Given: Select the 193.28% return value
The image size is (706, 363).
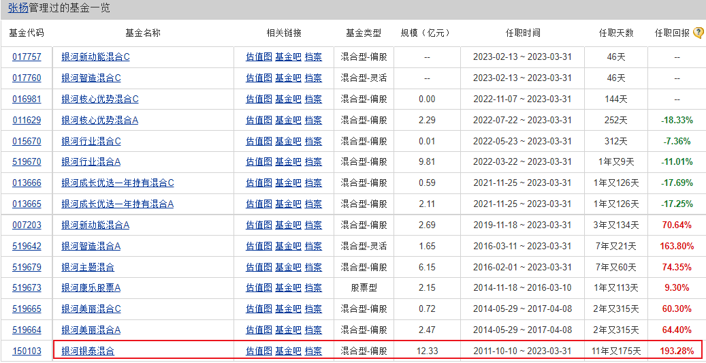Looking at the screenshot, I should 677,350.
